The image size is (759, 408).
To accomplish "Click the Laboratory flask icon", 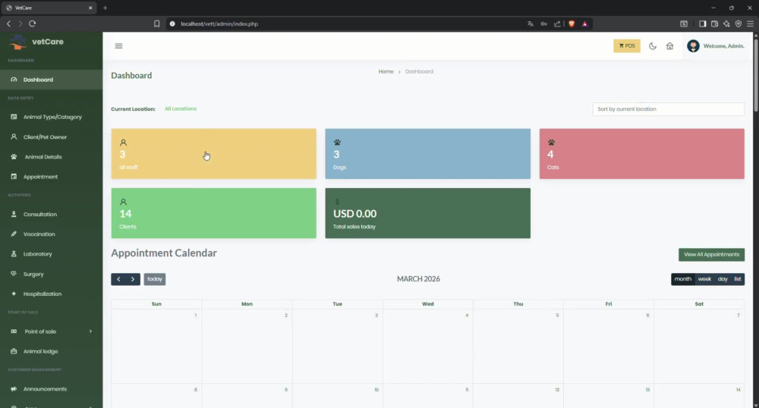I will point(14,254).
